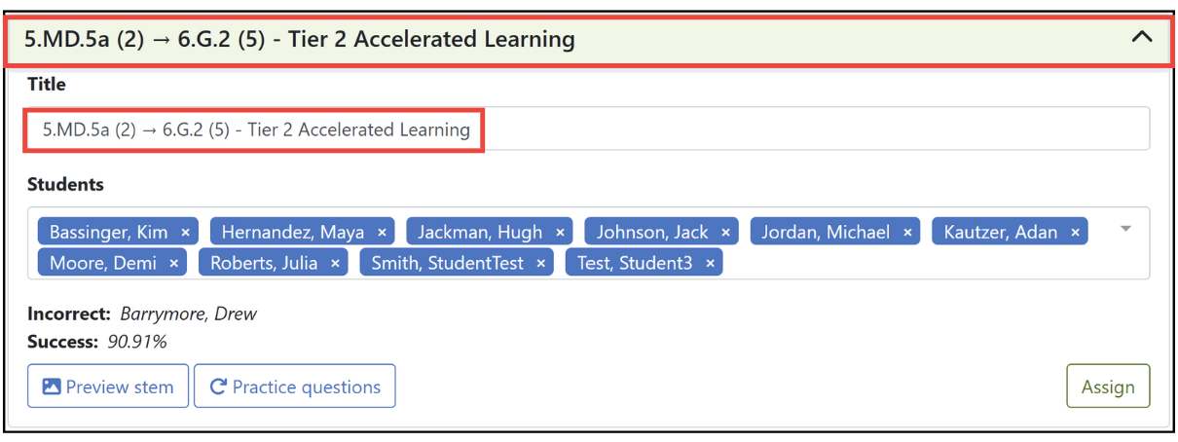Collapse the Tier 2 Accelerated Learning panel
The height and width of the screenshot is (442, 1178).
click(1141, 37)
